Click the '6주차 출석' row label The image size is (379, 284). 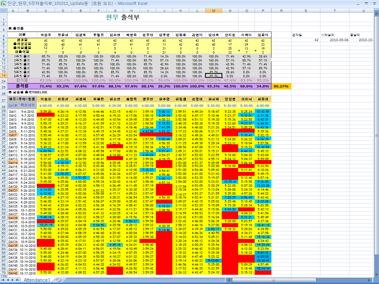coord(22,76)
